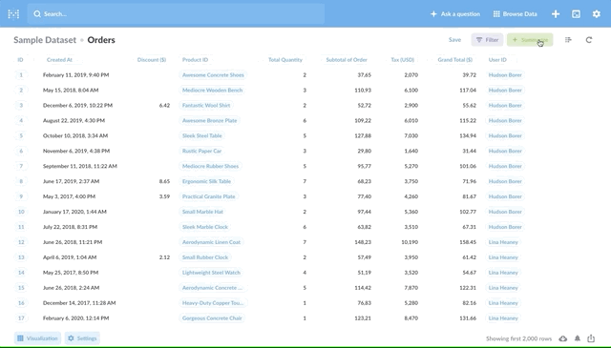The image size is (611, 348).
Task: Open the Visualization options
Action: [x=38, y=338]
